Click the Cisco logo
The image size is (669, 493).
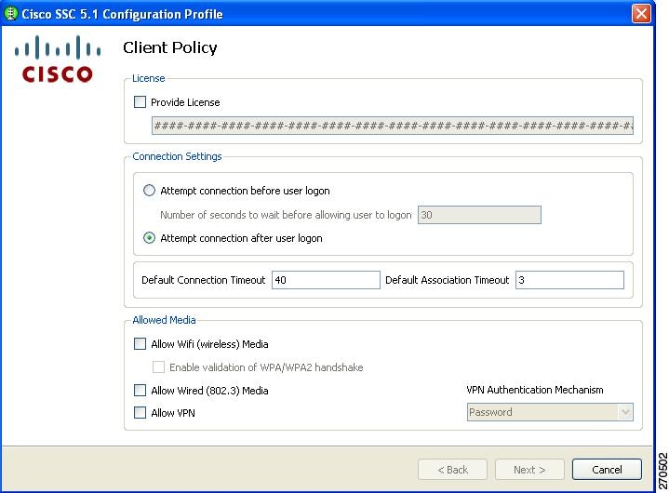[x=58, y=59]
